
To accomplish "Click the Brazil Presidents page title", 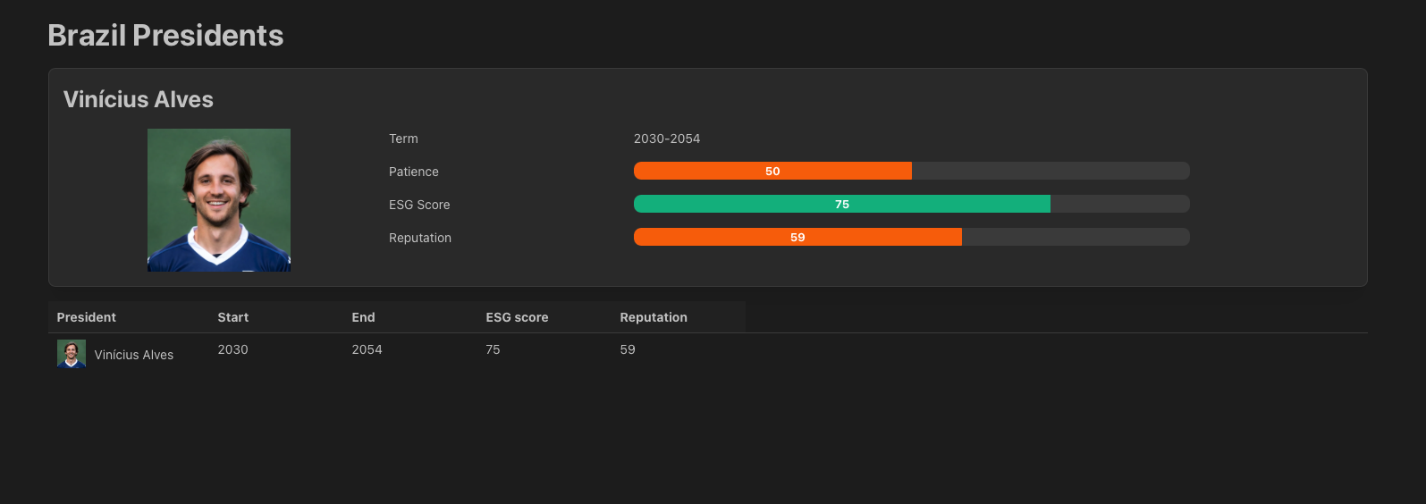I will pos(165,36).
